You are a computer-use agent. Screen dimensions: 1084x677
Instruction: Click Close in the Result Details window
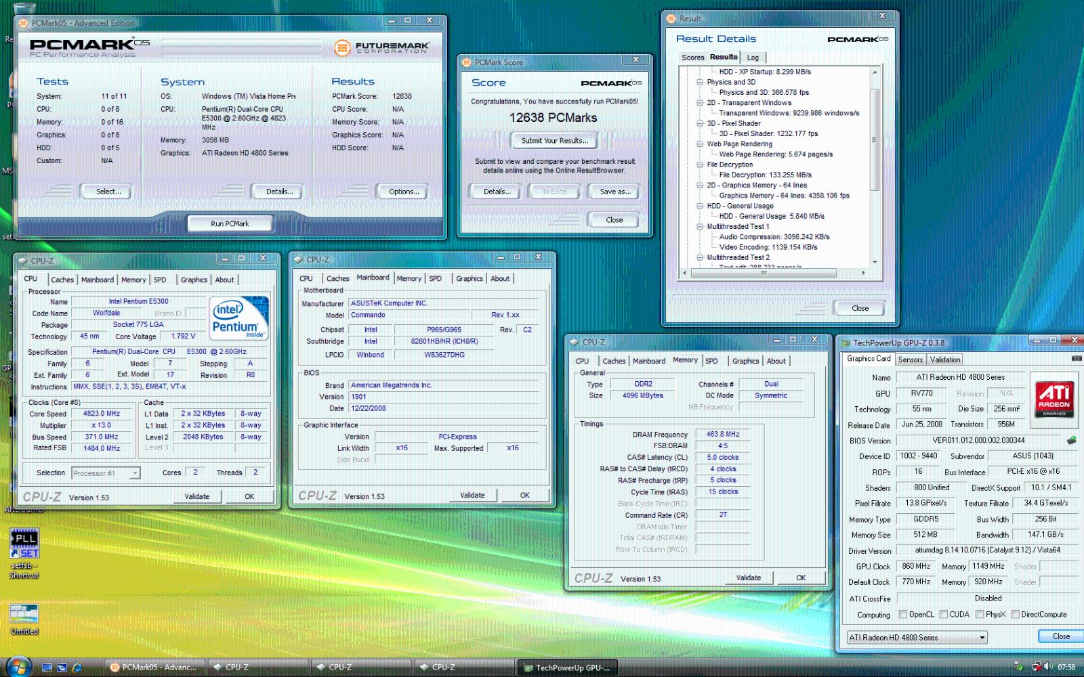860,308
